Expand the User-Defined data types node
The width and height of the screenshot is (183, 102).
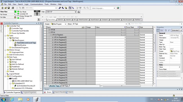[x=8, y=60]
